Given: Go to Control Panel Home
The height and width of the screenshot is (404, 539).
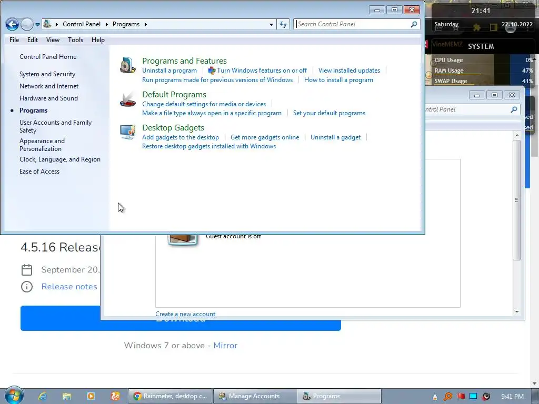Looking at the screenshot, I should point(48,57).
